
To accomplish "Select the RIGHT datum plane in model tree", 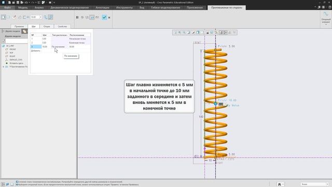I will point(12,56).
